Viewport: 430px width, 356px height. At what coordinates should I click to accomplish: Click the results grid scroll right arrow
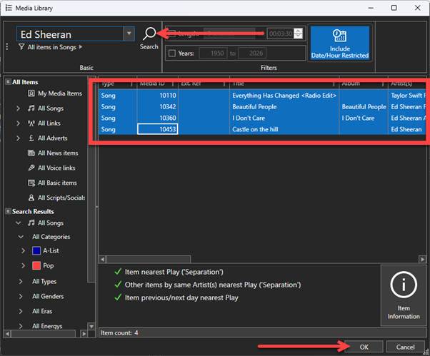[422, 259]
